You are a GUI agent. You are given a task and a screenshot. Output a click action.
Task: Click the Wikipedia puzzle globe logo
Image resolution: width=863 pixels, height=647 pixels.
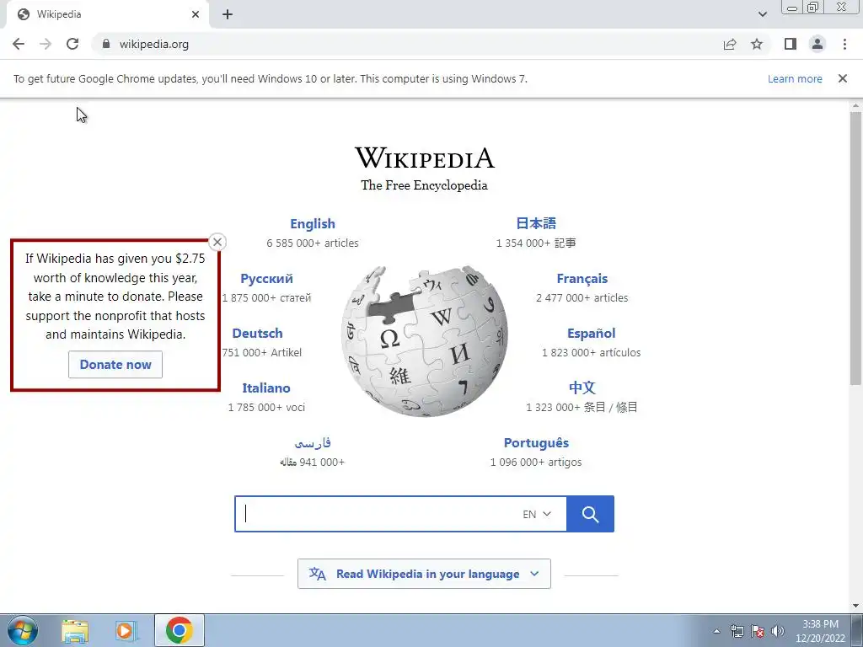pos(425,340)
